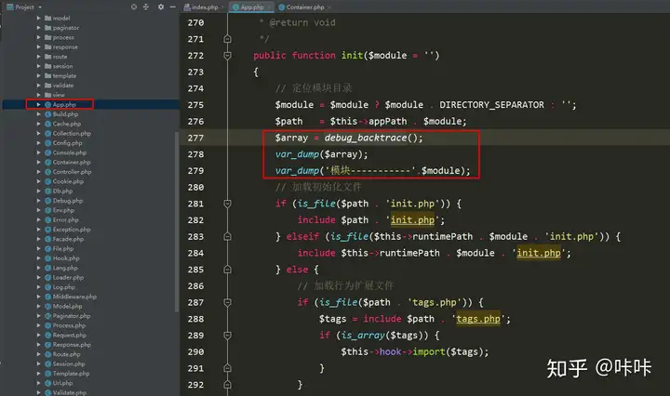This screenshot has height=396, width=670.
Task: Expand the response folder arrow
Action: click(x=38, y=46)
